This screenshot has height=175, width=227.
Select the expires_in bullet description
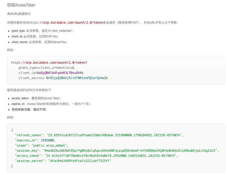pos(51,104)
